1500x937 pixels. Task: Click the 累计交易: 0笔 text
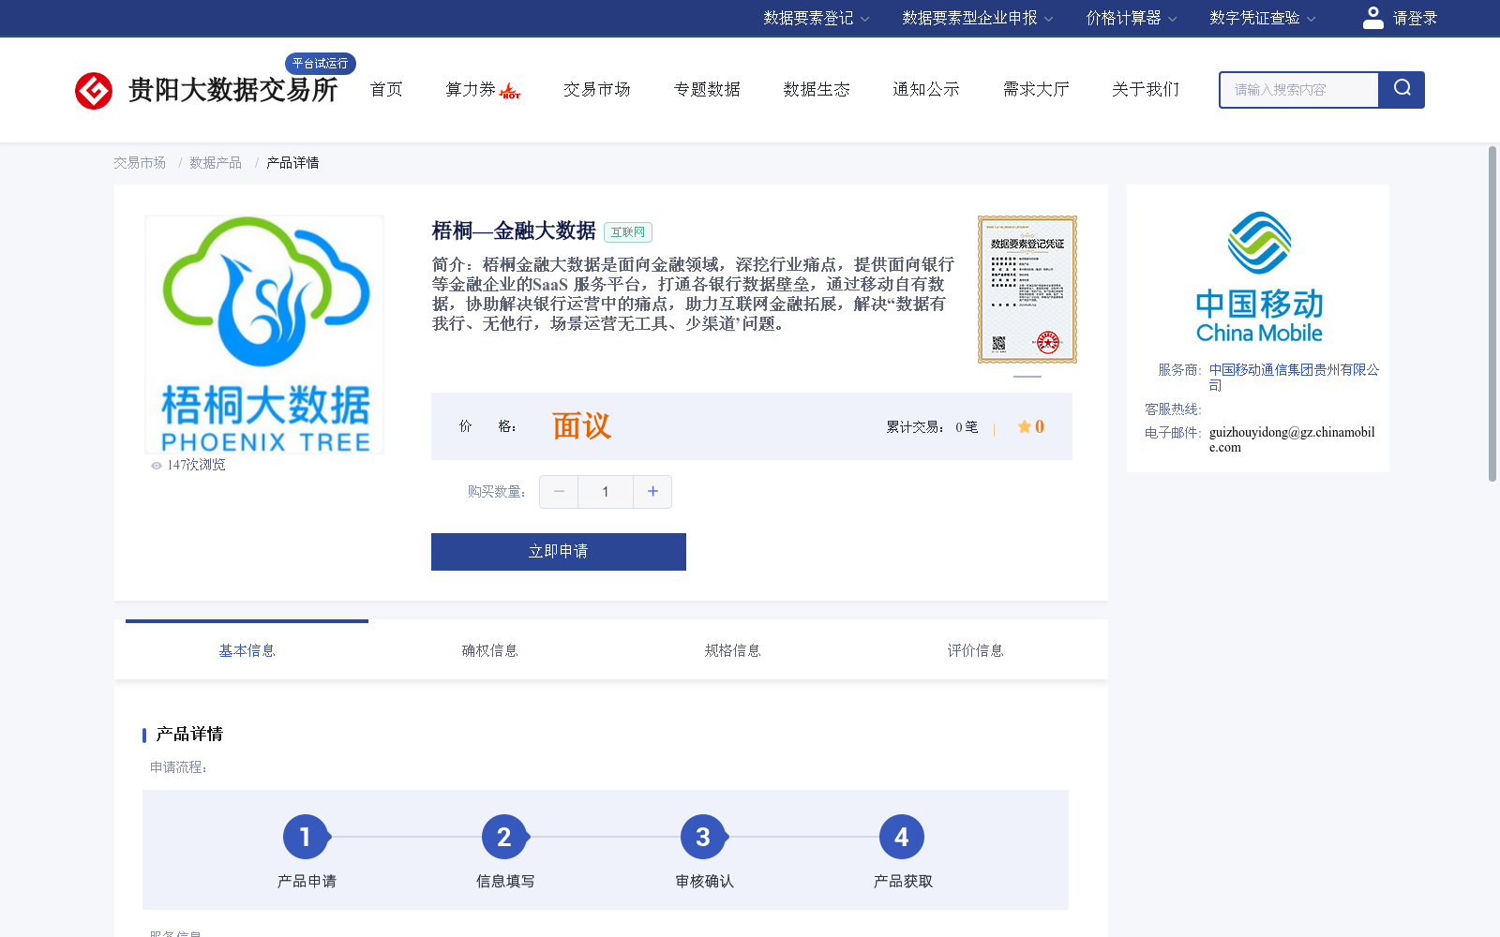932,427
